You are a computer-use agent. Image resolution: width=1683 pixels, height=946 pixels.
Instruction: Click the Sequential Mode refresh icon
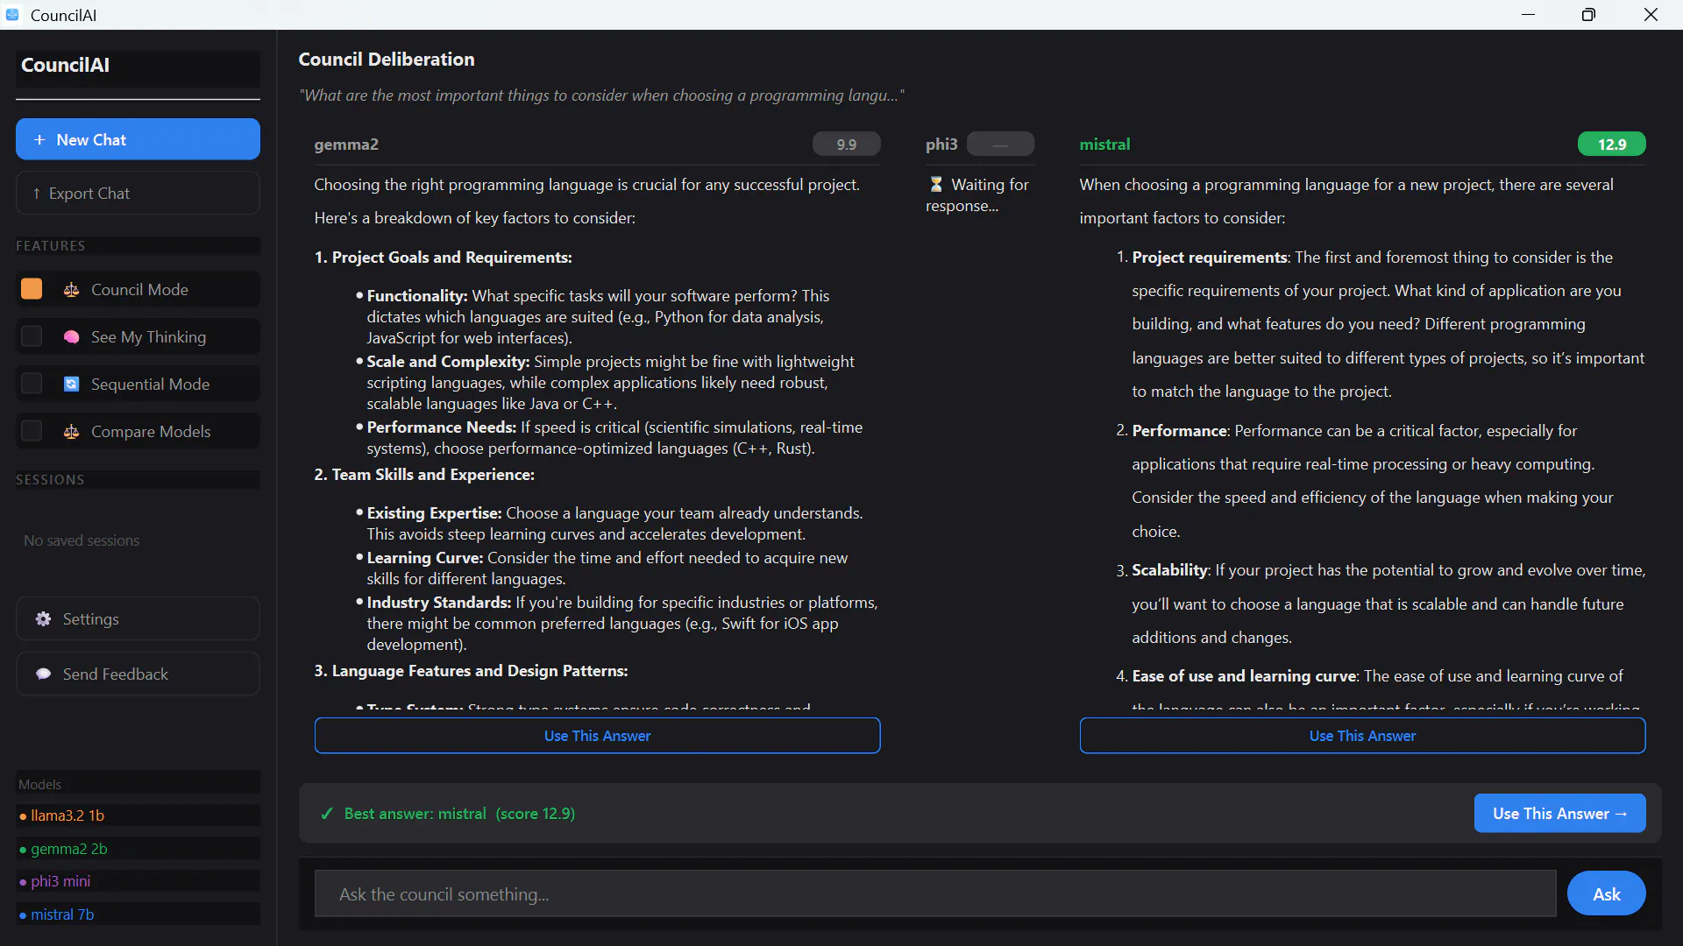(x=72, y=385)
